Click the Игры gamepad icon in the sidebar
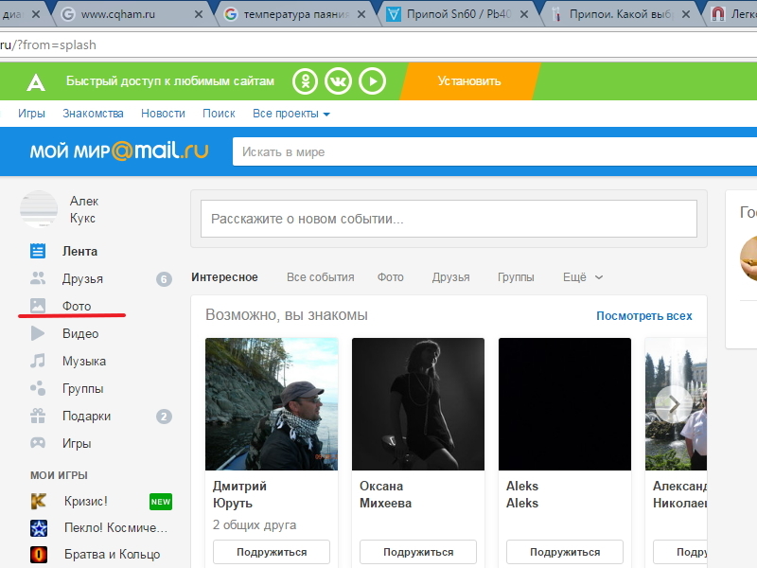Image resolution: width=757 pixels, height=568 pixels. pos(38,443)
